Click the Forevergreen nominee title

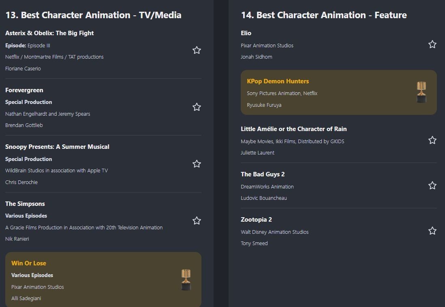tap(24, 90)
